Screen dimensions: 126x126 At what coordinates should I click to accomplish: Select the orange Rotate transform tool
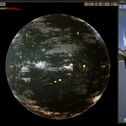tap(89, 4)
